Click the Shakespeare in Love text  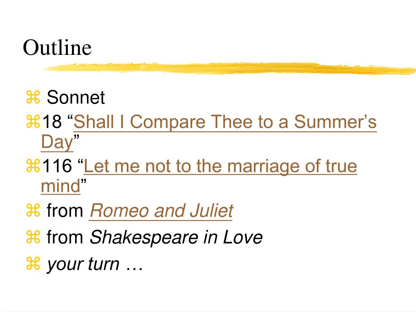click(x=176, y=237)
